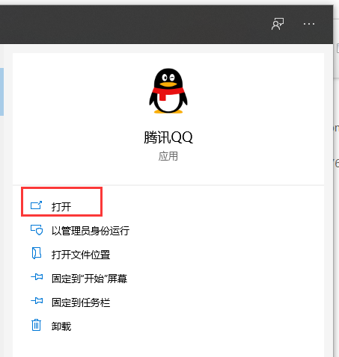Image resolution: width=339 pixels, height=357 pixels.
Task: Click the blue highlighted strip at left edge
Action: (x=1, y=92)
